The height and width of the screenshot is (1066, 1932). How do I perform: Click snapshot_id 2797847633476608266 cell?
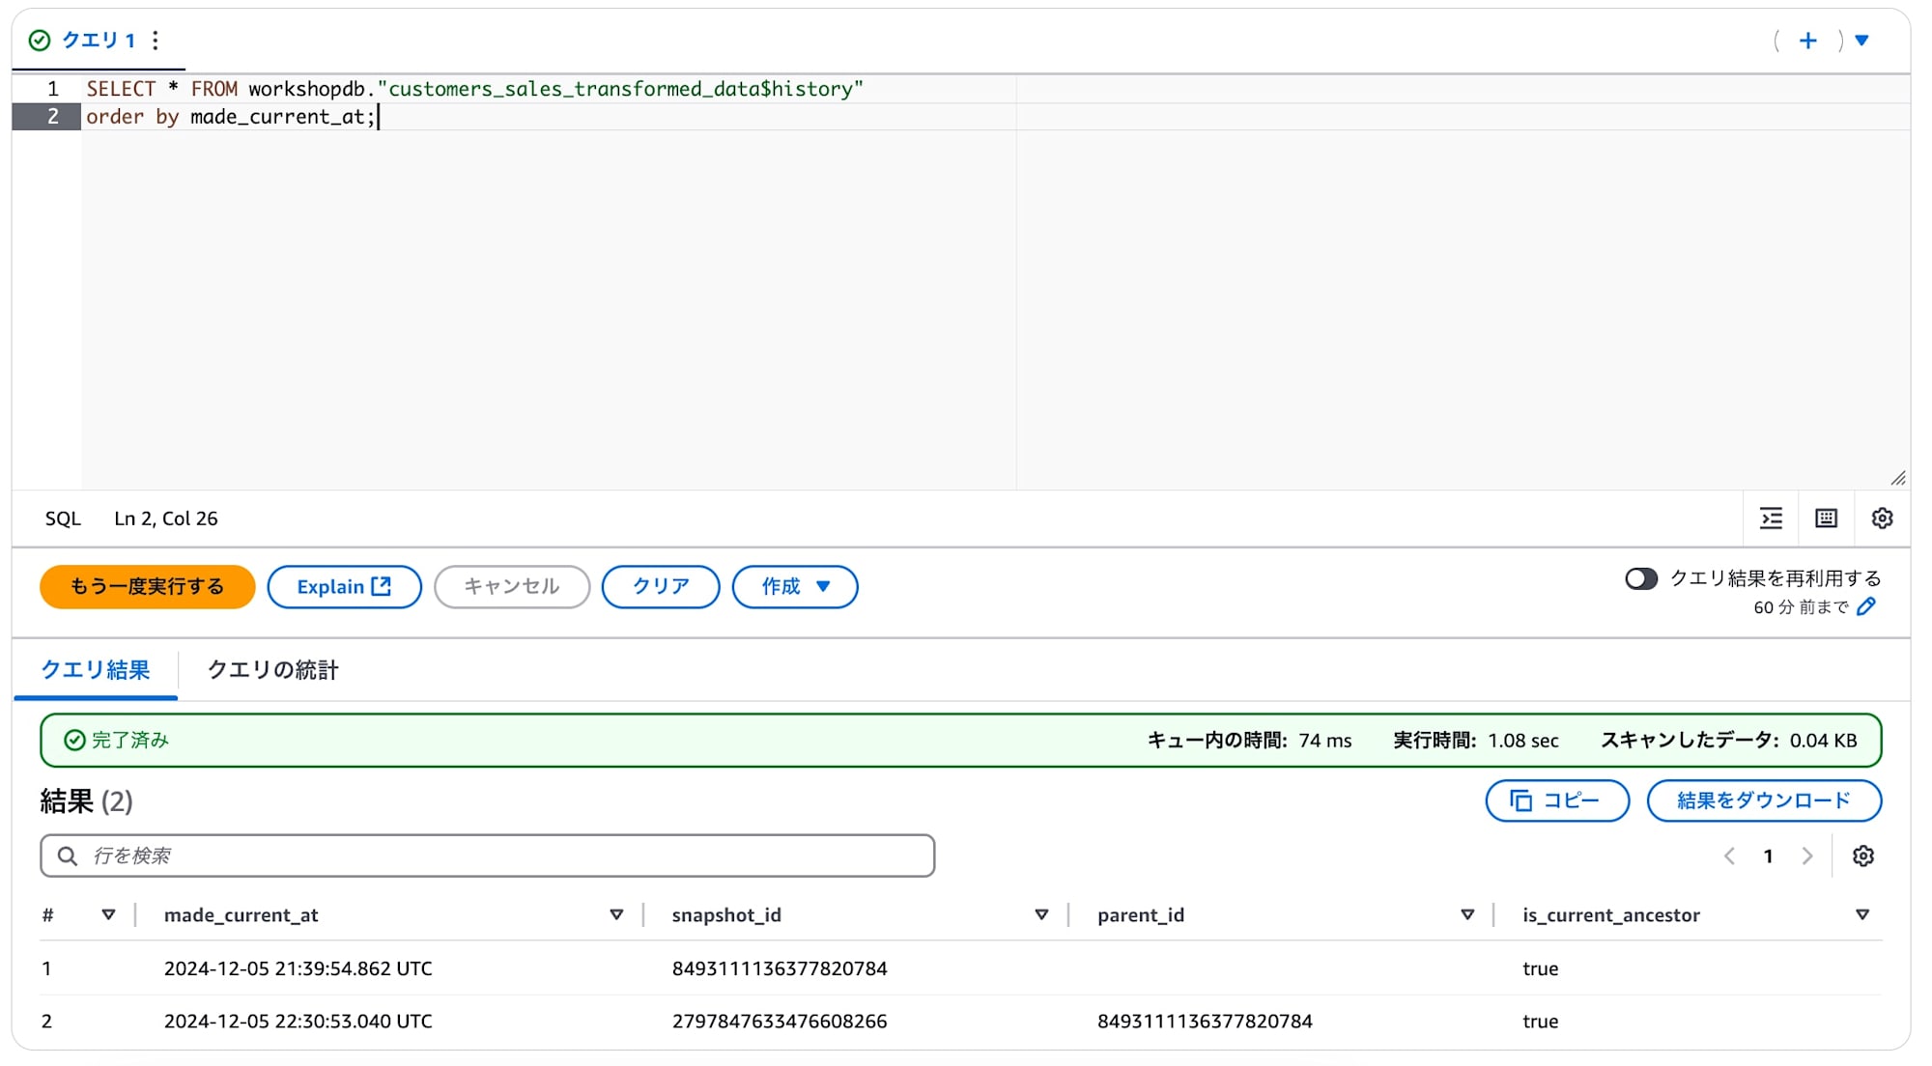(x=780, y=1022)
